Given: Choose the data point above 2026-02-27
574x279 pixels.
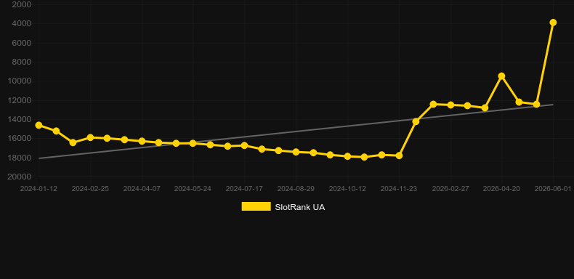Looking at the screenshot, I should click(450, 105).
